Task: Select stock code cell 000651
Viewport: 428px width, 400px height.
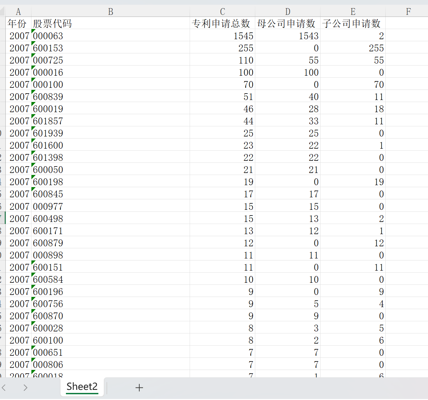Action: 111,352
